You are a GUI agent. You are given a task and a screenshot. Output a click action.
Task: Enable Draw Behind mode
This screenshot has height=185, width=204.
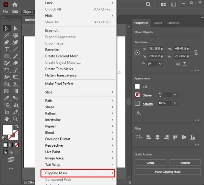(x=11, y=152)
